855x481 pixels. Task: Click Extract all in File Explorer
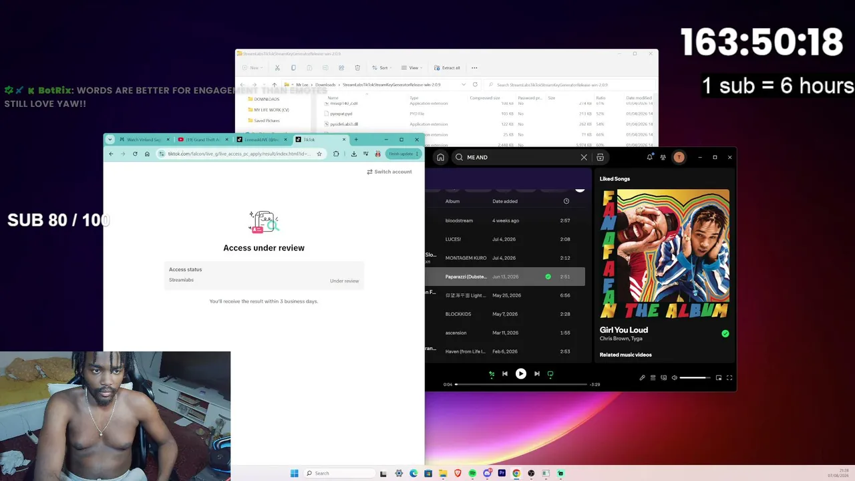(447, 67)
